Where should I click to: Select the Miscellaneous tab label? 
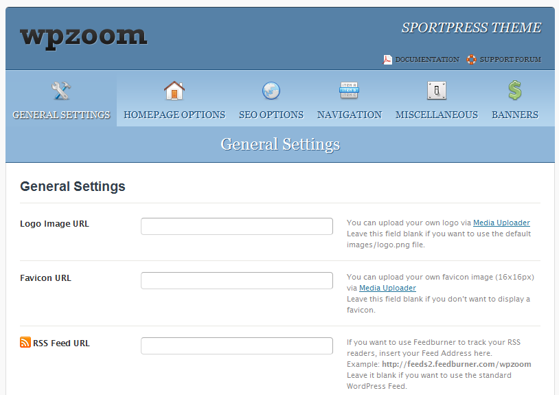436,115
